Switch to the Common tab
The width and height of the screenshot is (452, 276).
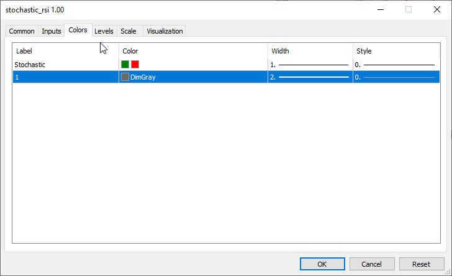coord(22,31)
